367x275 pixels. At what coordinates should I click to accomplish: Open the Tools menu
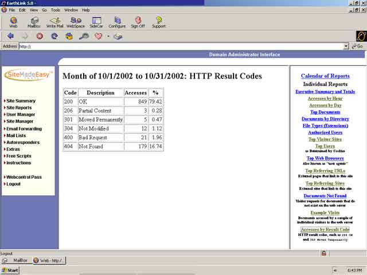pyautogui.click(x=55, y=10)
